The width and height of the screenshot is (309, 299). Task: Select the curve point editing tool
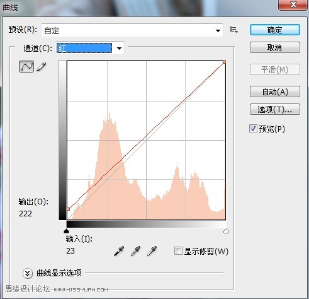click(x=26, y=67)
